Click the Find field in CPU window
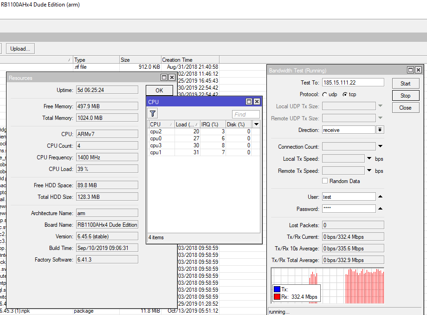Image resolution: width=427 pixels, height=315 pixels. [x=246, y=114]
